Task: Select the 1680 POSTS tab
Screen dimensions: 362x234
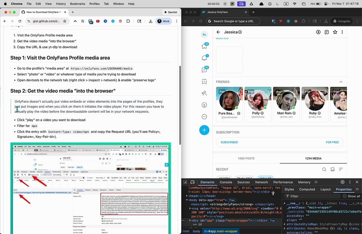Action: (246, 159)
